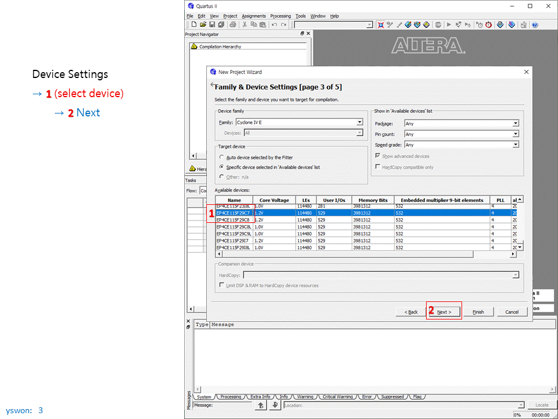Open the Tools menu
Image resolution: width=558 pixels, height=419 pixels.
(x=301, y=16)
